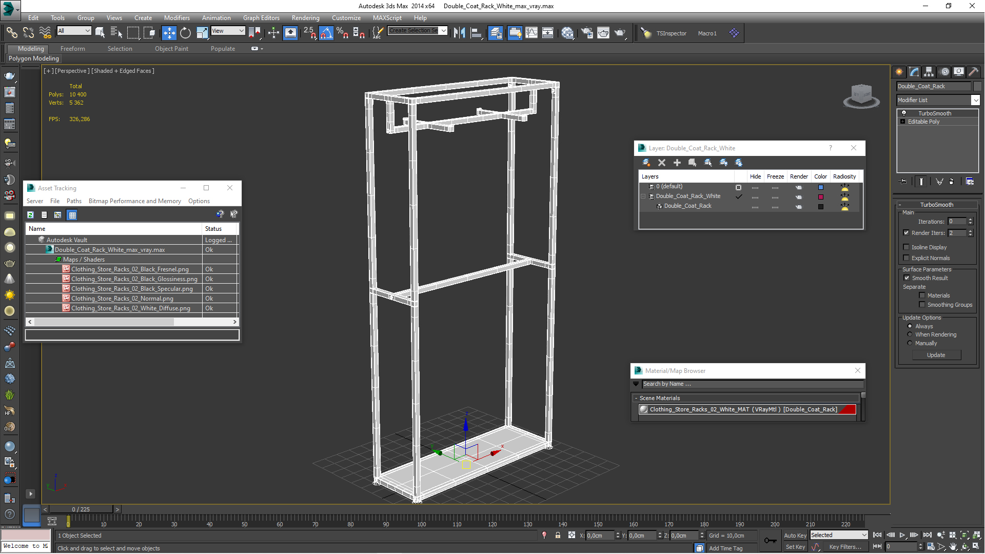Open the Graph Editors menu
The image size is (985, 554).
pos(261,17)
